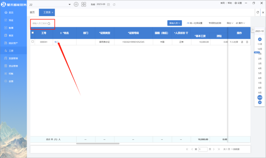Image resolution: width=266 pixels, height=158 pixels.
Task: Open the 操作 dropdown in the toolbar
Action: tap(240, 23)
